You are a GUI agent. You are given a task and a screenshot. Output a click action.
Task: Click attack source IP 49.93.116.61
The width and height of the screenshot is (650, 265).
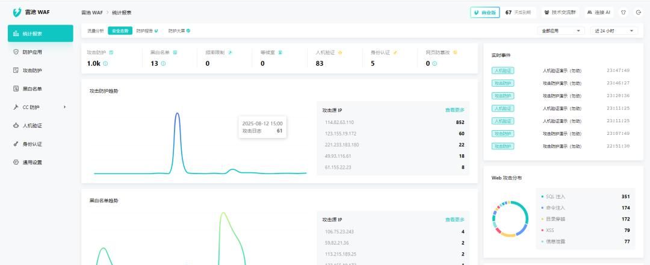[338, 156]
